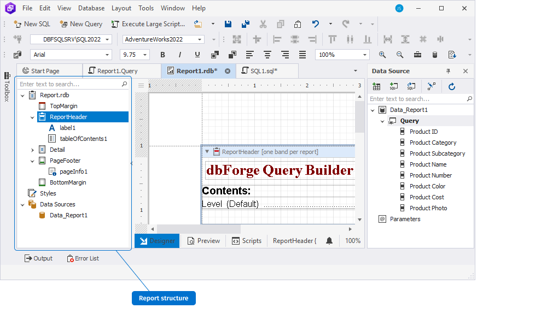Switch to Scripts view
This screenshot has width=547, height=320.
click(247, 241)
